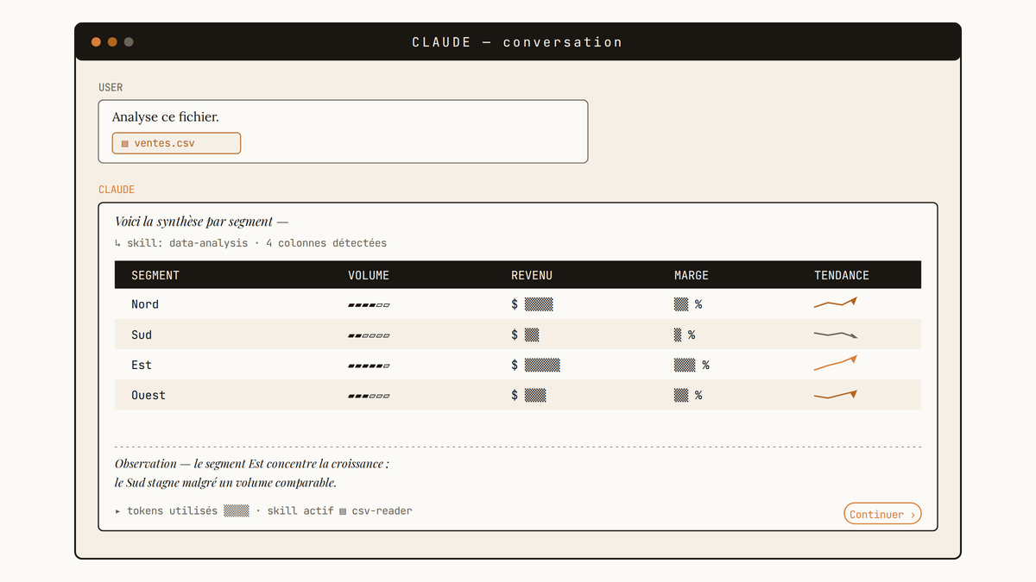The image size is (1036, 582).
Task: Click the VOLUME column header
Action: [x=369, y=275]
